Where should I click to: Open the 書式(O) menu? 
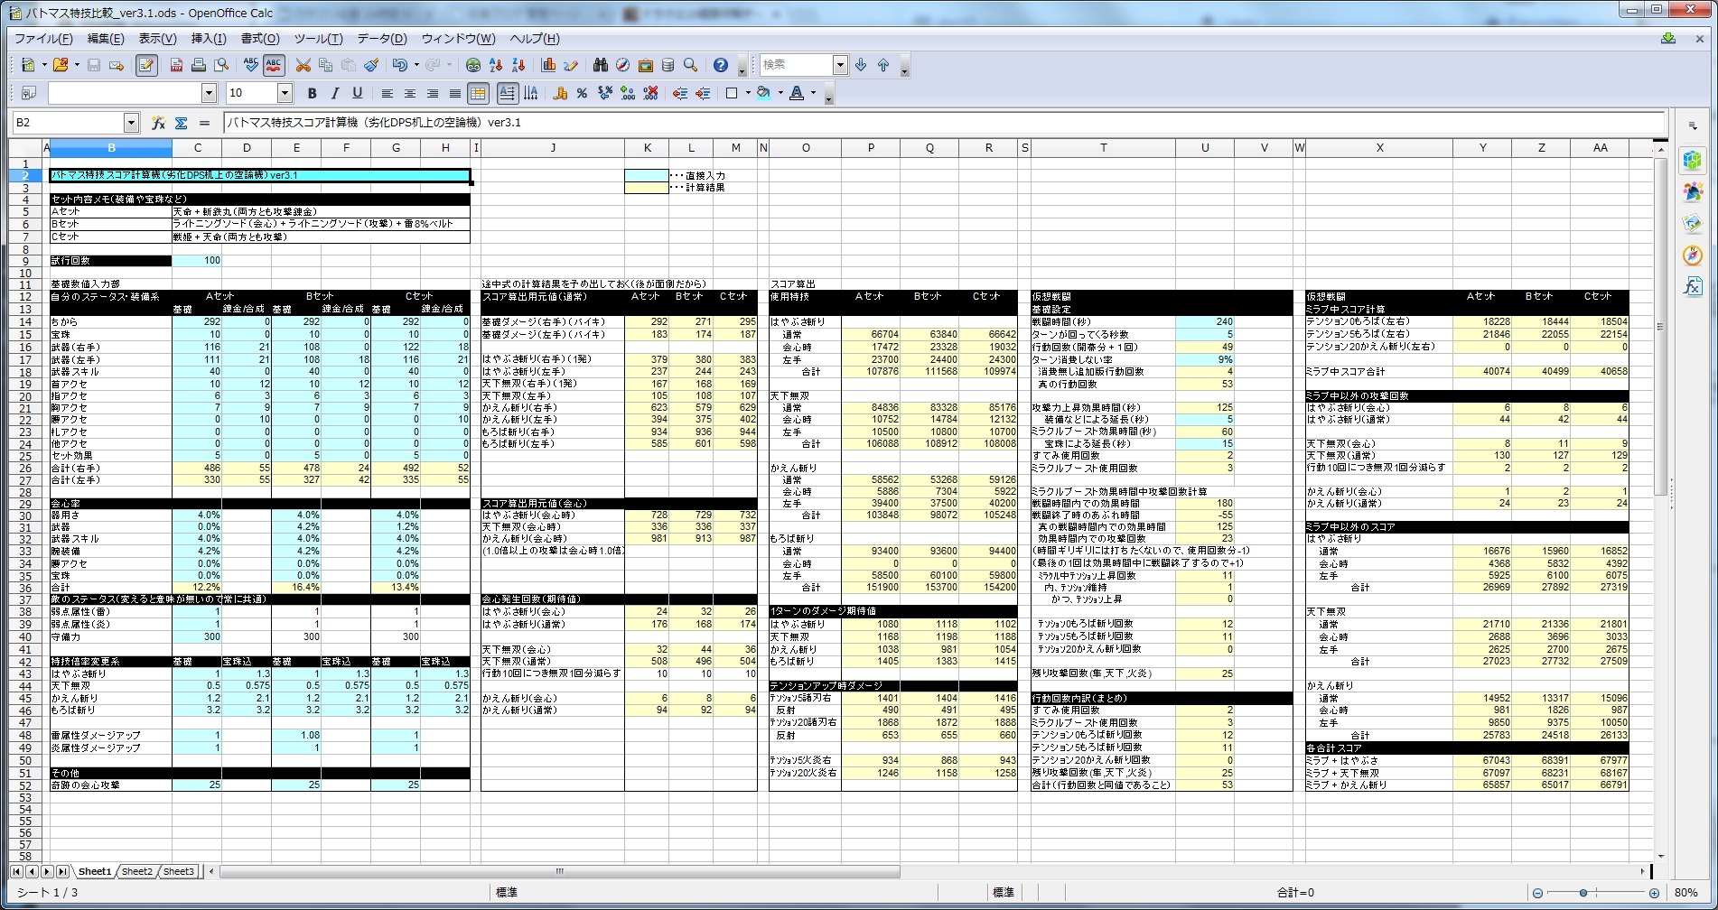(260, 39)
